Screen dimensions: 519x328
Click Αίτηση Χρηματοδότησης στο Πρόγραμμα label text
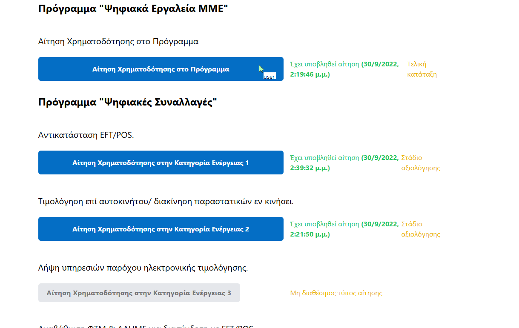118,42
